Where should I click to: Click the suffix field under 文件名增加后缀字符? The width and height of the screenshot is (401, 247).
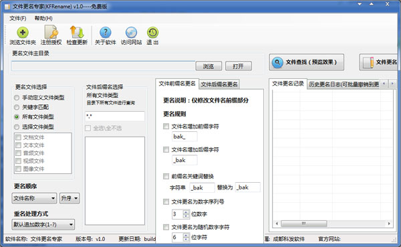click(x=184, y=160)
